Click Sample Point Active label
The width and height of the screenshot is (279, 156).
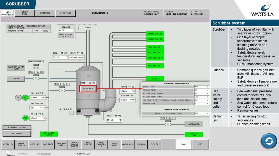(66, 35)
